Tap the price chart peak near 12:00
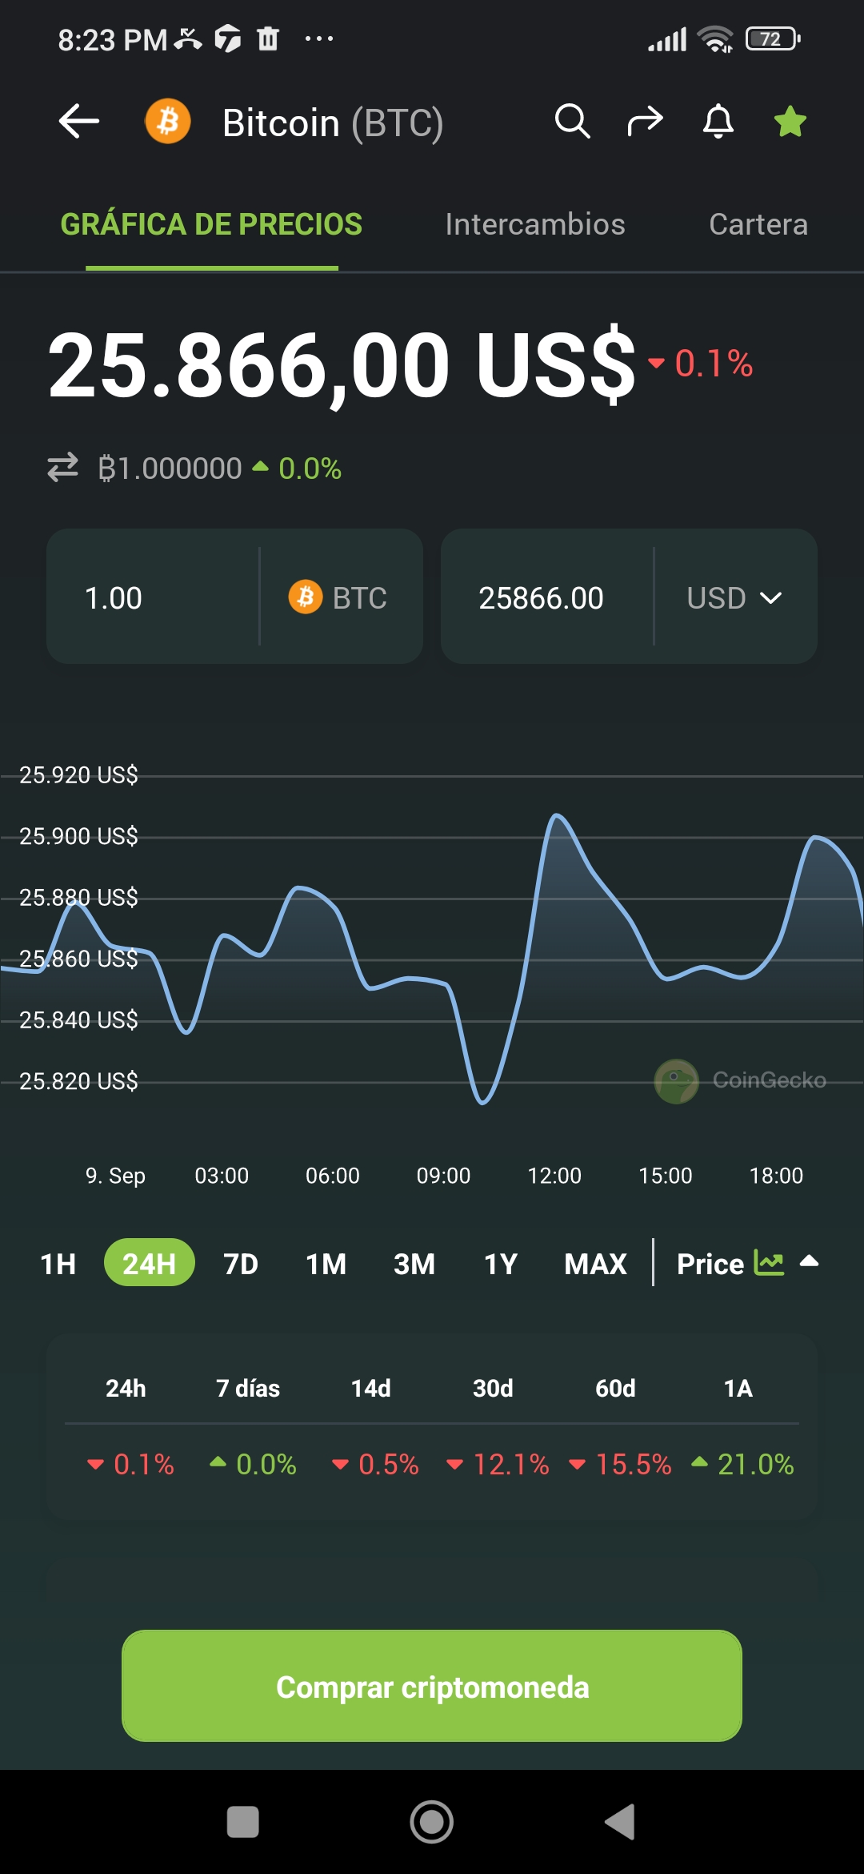Viewport: 864px width, 1874px height. pos(556,817)
